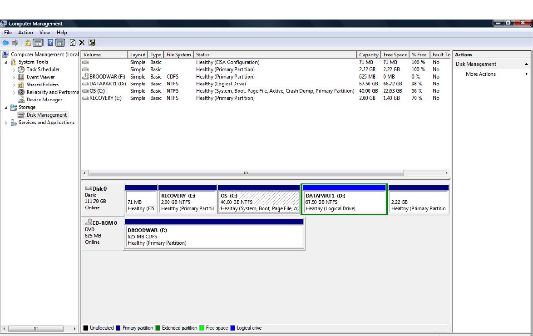This screenshot has height=336, width=533.
Task: Click the Services and Applications icon
Action: 13,123
